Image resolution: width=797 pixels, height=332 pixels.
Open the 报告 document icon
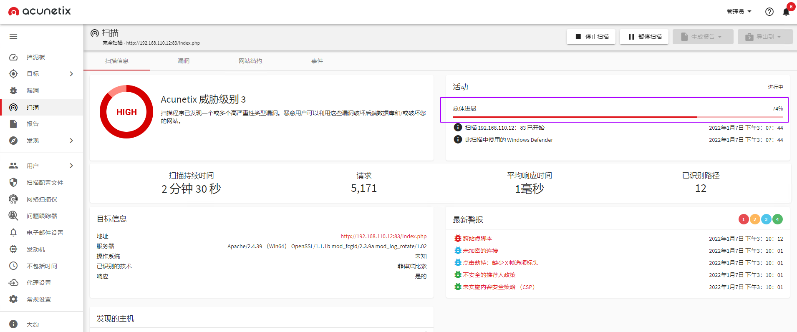point(13,124)
